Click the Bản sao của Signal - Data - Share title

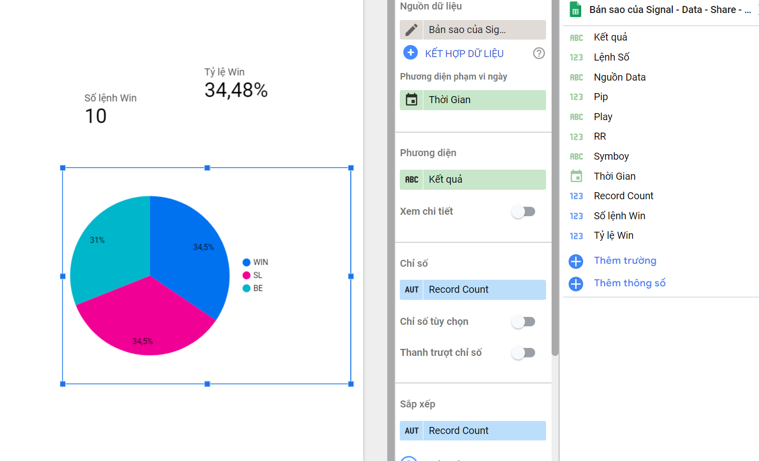670,10
